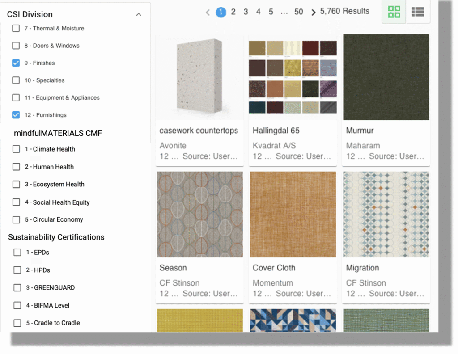Image resolution: width=458 pixels, height=354 pixels.
Task: Check the 10 - Specialties box
Action: pyautogui.click(x=16, y=80)
